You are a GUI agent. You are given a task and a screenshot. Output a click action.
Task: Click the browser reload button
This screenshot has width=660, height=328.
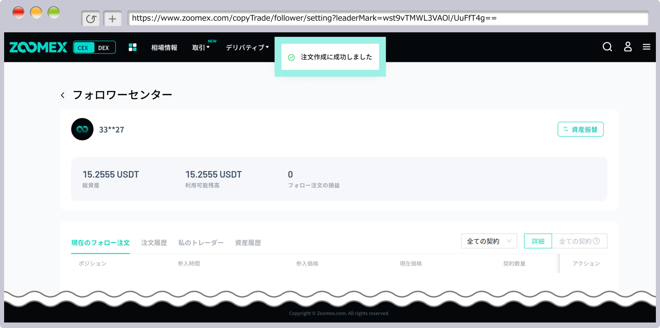pyautogui.click(x=90, y=19)
